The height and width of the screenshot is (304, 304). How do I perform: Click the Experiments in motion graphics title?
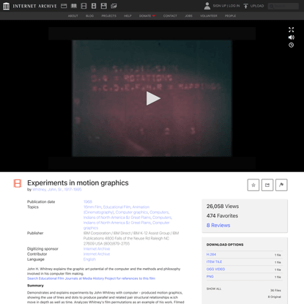pyautogui.click(x=78, y=183)
